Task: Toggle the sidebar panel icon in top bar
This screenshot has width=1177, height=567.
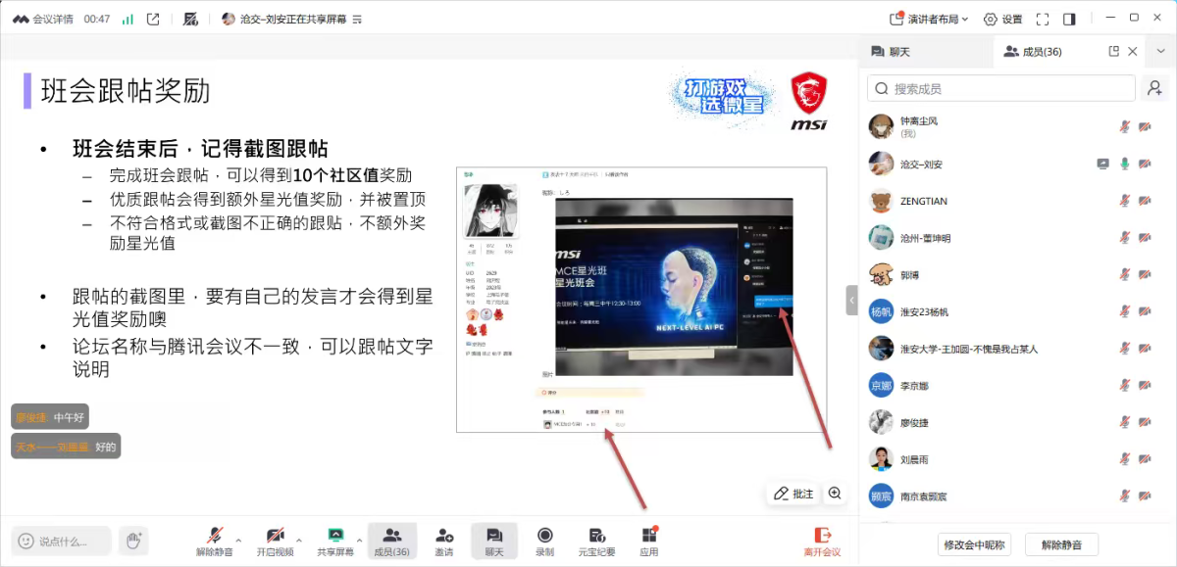Action: click(1069, 19)
